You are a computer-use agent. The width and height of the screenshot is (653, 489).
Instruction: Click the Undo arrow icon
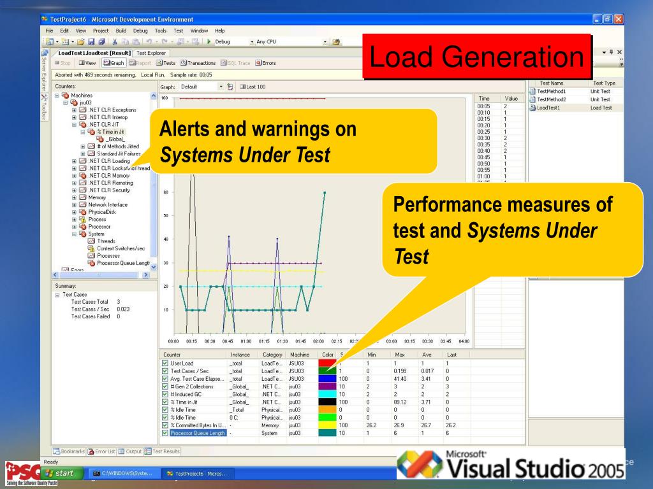(149, 41)
